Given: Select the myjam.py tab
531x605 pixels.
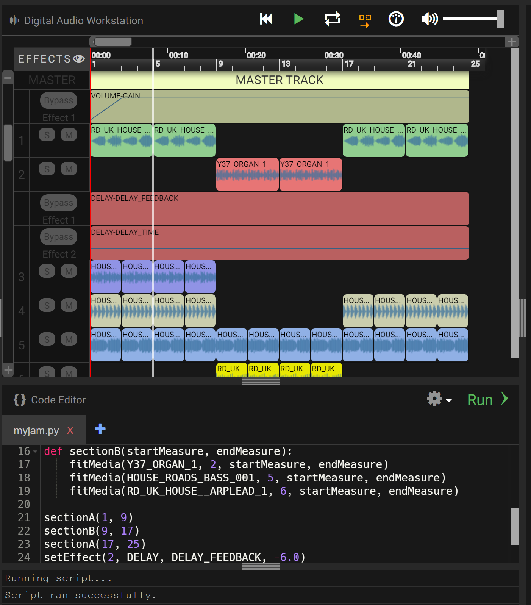Looking at the screenshot, I should (36, 431).
